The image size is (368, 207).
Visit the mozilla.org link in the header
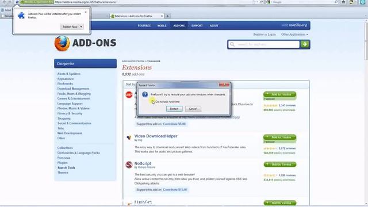coord(298,25)
